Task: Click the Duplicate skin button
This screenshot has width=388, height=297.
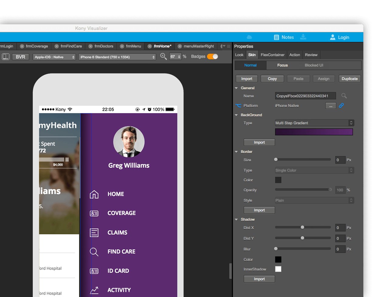Action: tap(350, 79)
